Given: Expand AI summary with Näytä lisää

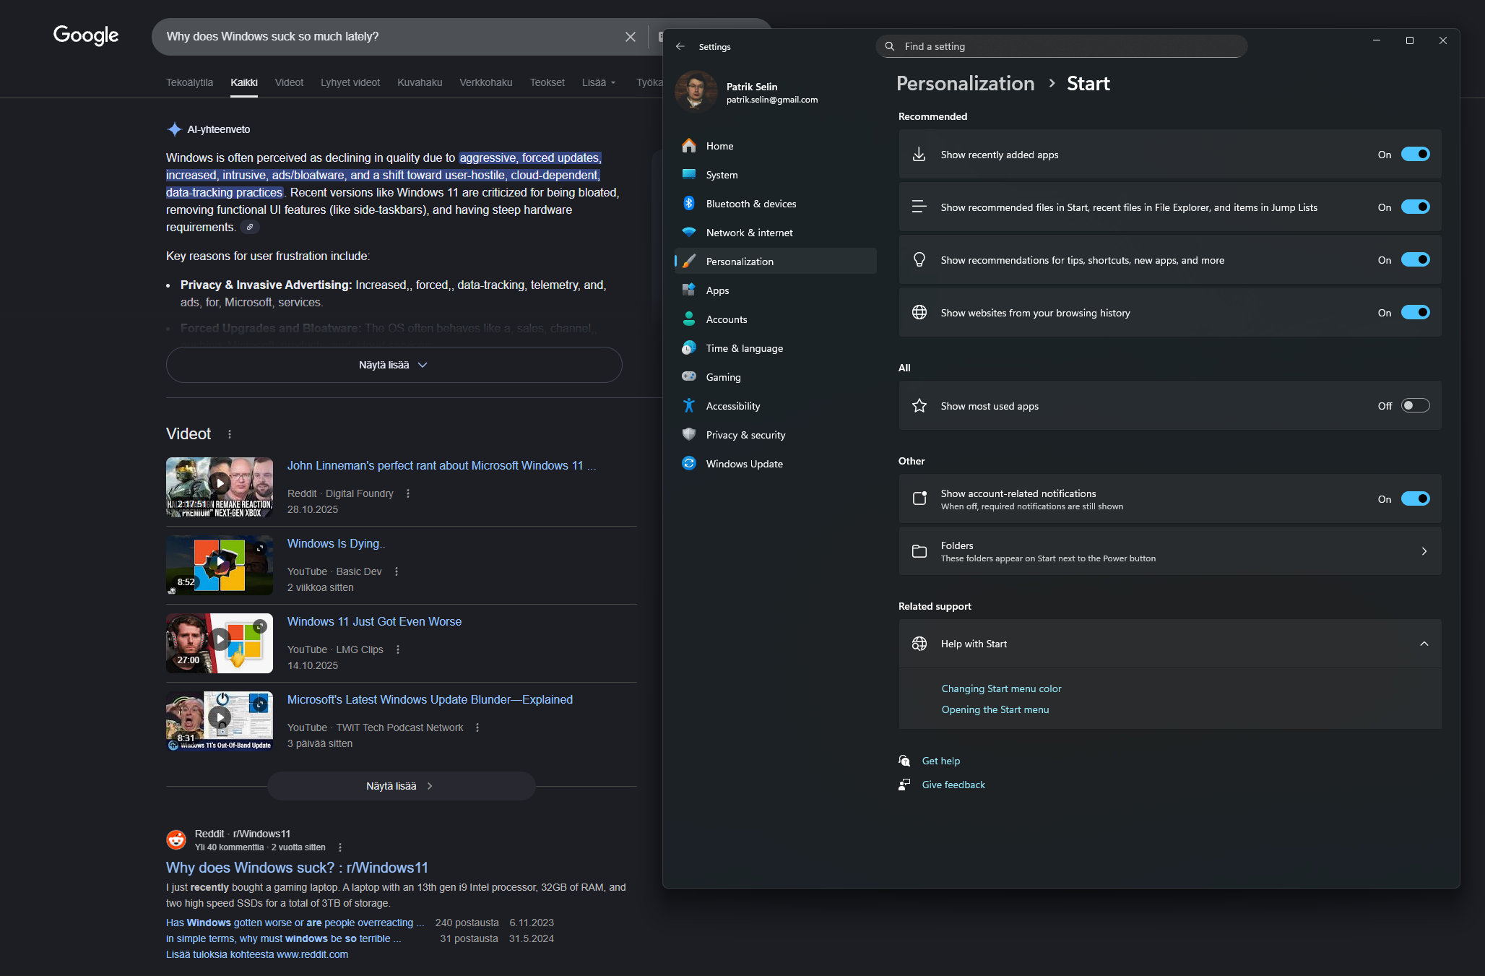Looking at the screenshot, I should click(x=394, y=365).
